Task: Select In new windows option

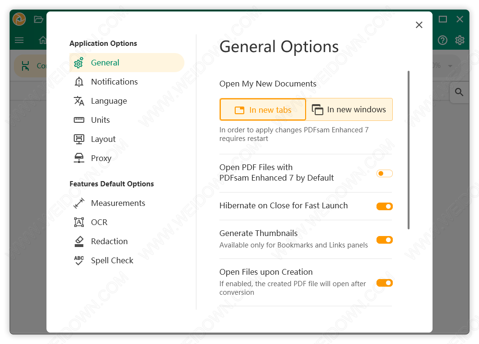Action: click(349, 109)
